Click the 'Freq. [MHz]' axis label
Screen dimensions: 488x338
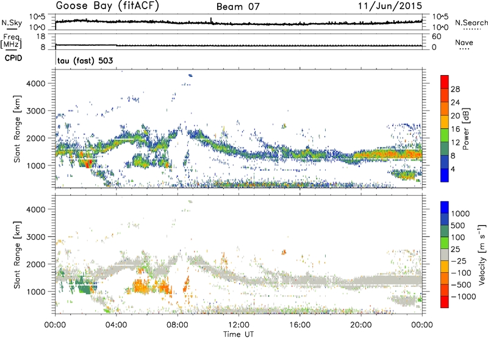pos(11,41)
